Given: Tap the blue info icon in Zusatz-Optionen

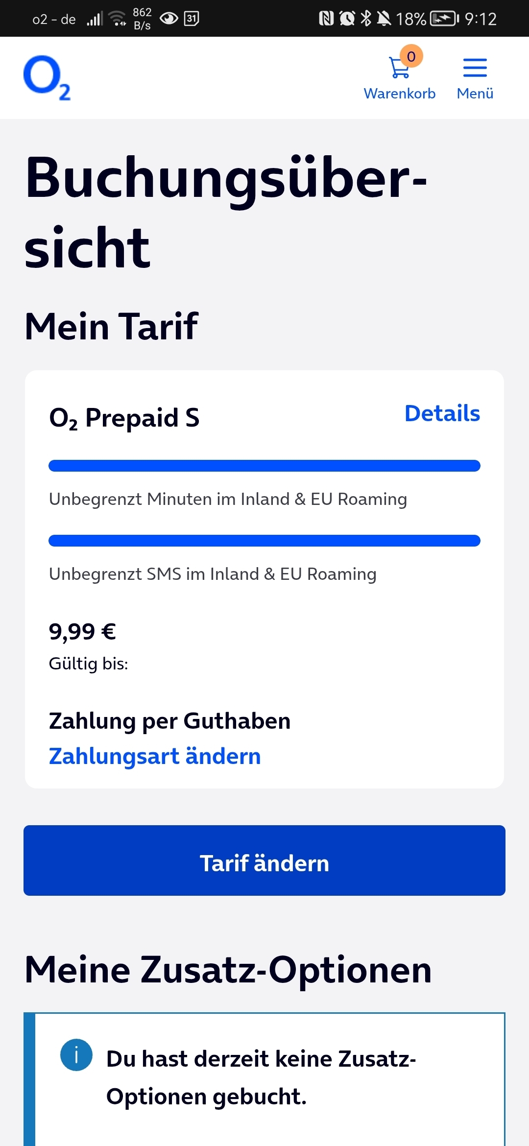Looking at the screenshot, I should [76, 1055].
